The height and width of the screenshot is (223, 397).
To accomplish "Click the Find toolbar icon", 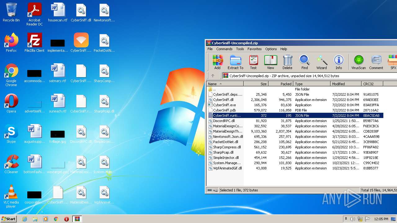I will 305,62.
